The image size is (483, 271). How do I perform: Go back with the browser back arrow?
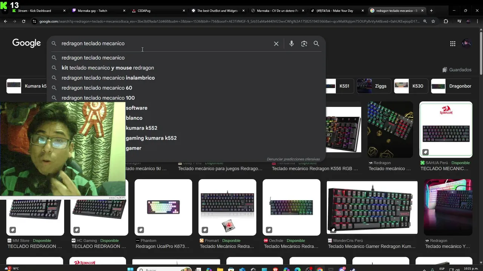coord(6,21)
